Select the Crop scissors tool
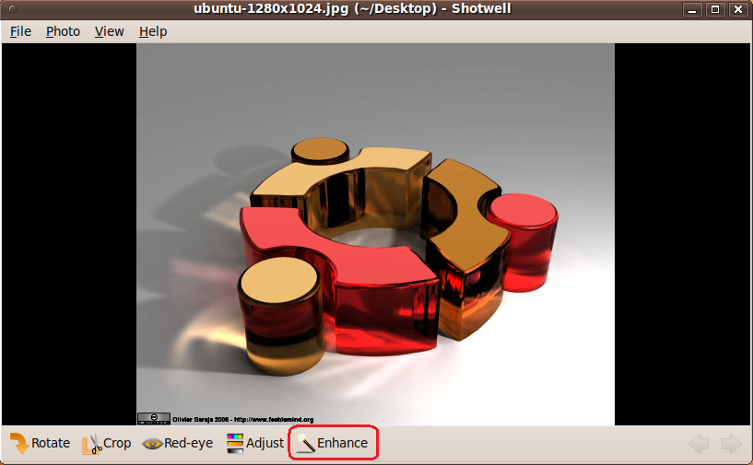Viewport: 753px width, 465px height. 91,444
